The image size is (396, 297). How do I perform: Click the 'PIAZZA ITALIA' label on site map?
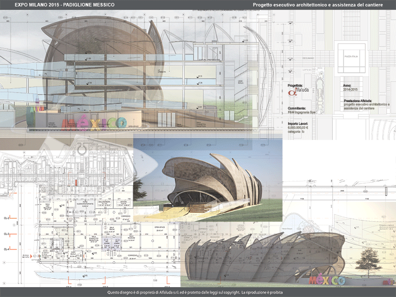(351, 56)
